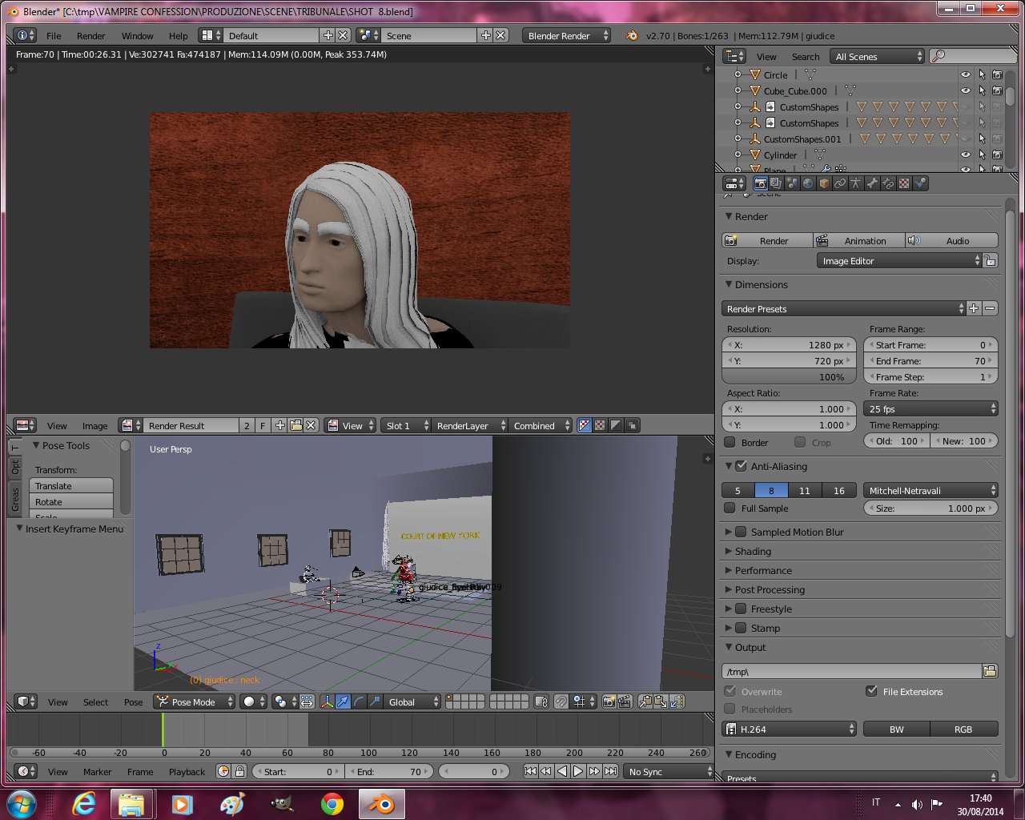The width and height of the screenshot is (1025, 820).
Task: Open the Bone properties tab
Action: click(x=872, y=183)
